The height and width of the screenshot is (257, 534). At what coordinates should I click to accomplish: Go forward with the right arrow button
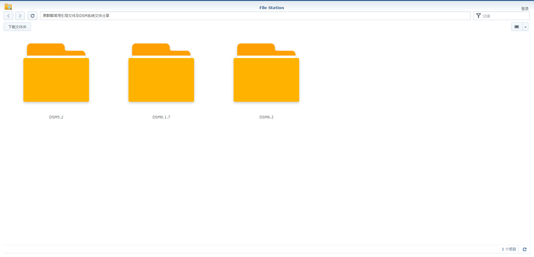point(20,16)
